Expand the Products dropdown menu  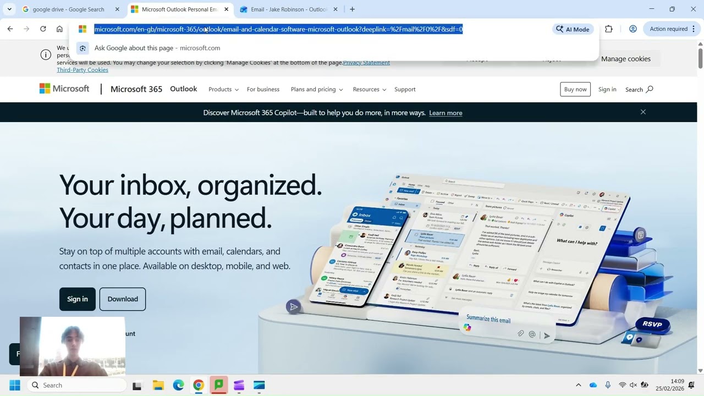(x=223, y=89)
